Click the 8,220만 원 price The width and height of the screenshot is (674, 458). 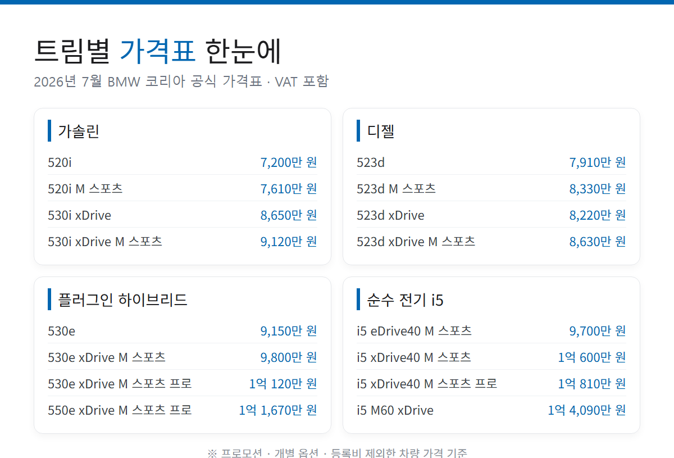[x=598, y=215]
